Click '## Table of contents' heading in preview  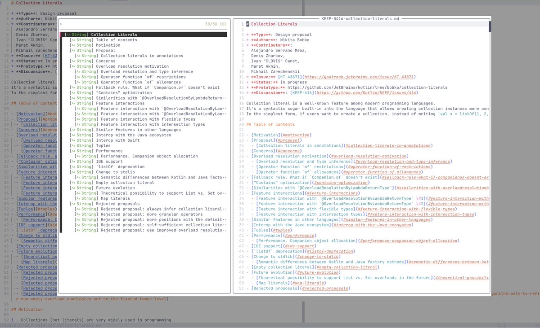[270, 124]
